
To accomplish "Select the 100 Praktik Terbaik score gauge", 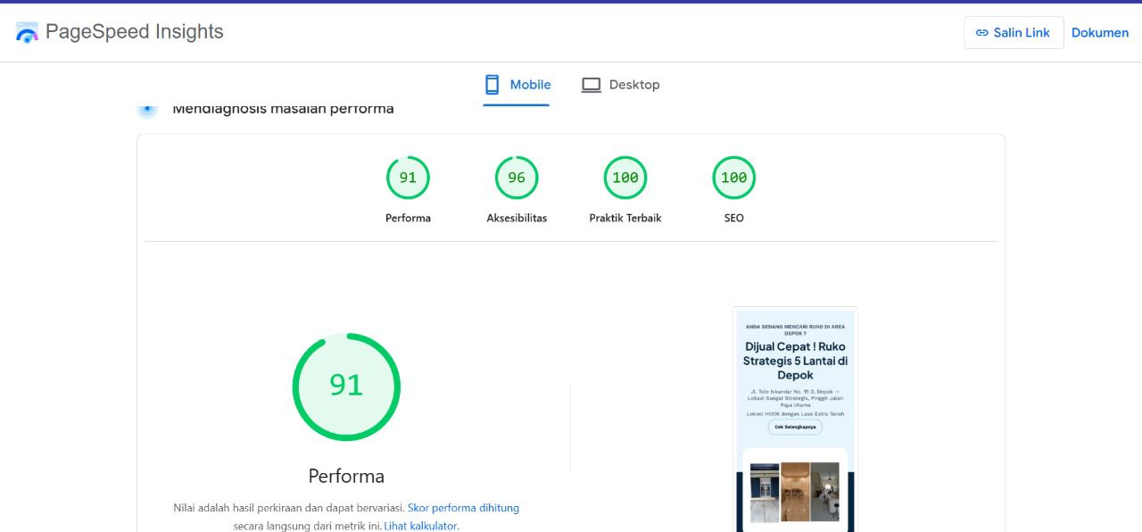I will [x=625, y=178].
